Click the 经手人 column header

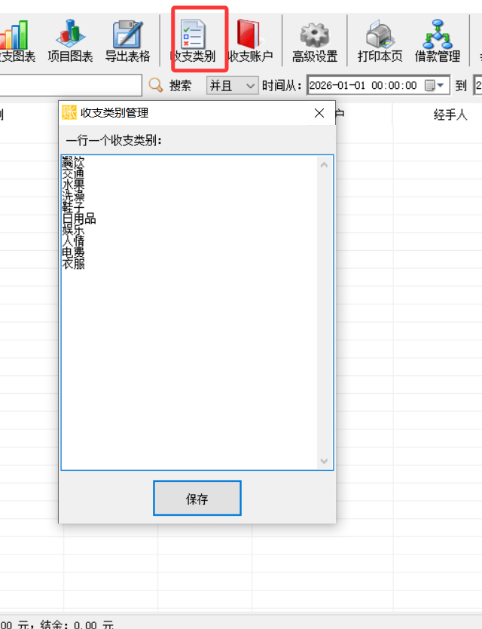point(450,115)
